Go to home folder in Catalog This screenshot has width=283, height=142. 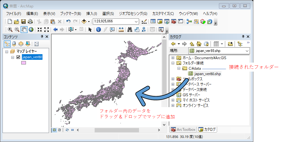click(199, 44)
